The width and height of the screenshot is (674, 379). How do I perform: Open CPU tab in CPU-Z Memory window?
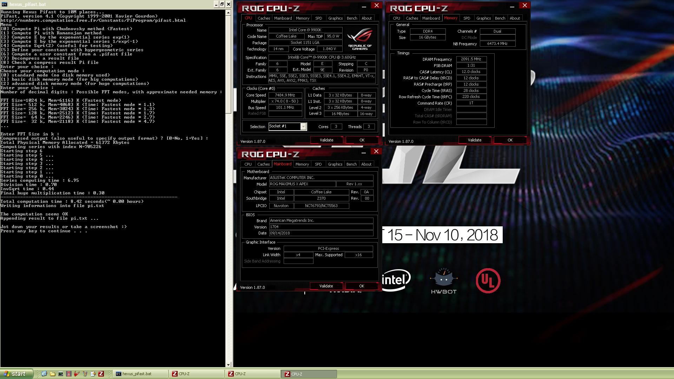click(x=397, y=18)
